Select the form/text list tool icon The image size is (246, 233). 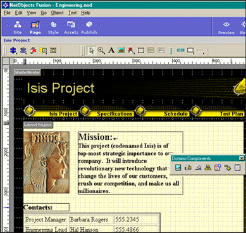pyautogui.click(x=161, y=51)
